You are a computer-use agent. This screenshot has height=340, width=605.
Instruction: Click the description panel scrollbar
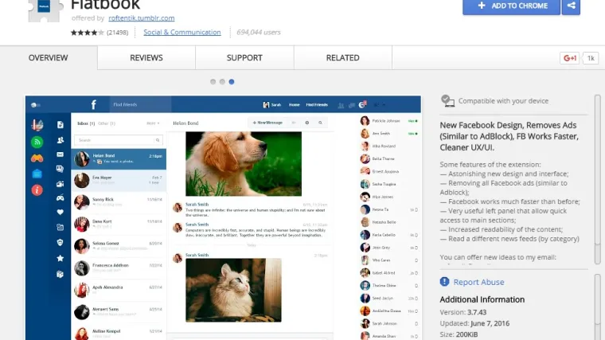[x=598, y=179]
